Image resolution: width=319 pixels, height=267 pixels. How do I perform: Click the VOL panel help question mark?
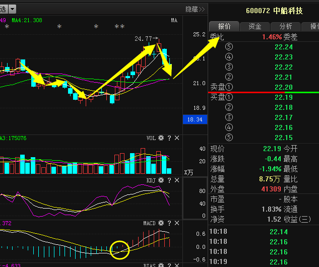pos(169,138)
